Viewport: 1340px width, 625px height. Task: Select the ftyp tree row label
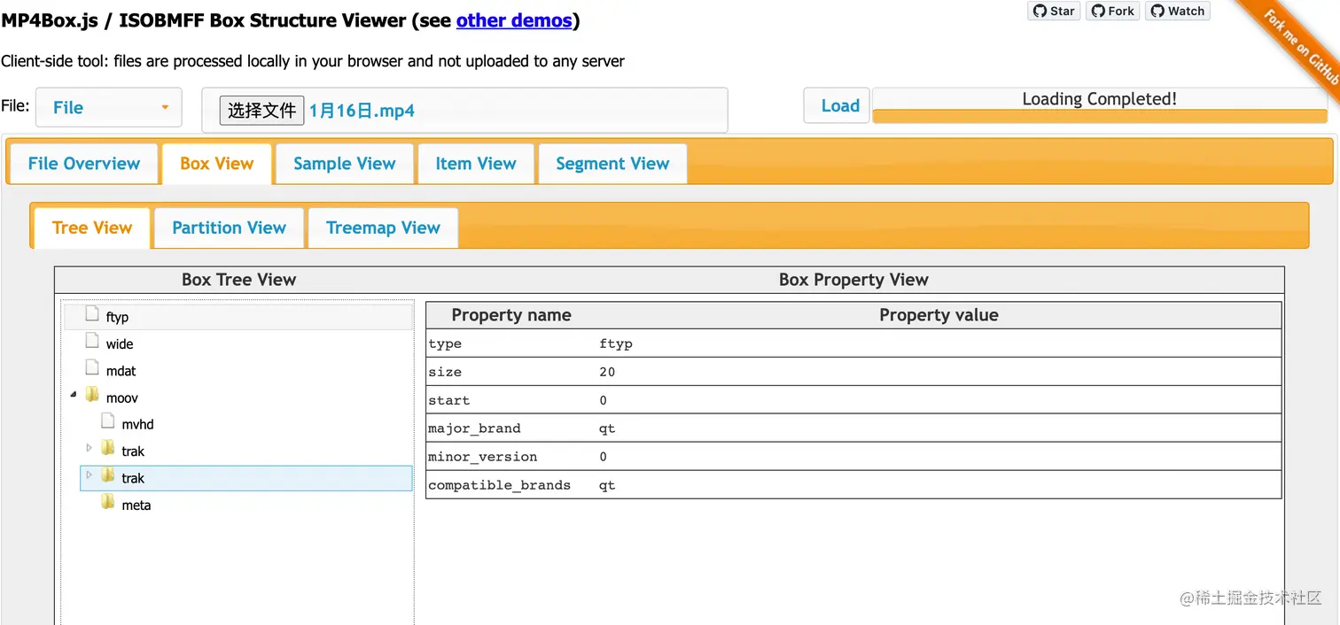[x=117, y=317]
